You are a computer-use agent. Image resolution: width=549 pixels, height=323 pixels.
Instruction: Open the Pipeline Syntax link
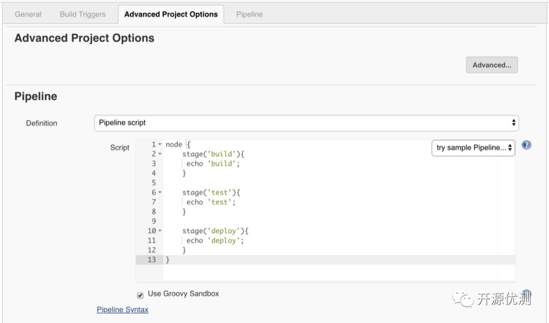click(123, 309)
